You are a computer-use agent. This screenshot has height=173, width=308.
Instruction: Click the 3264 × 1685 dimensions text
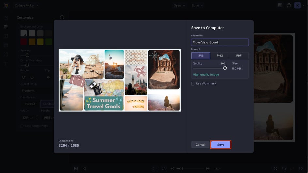[x=69, y=146]
